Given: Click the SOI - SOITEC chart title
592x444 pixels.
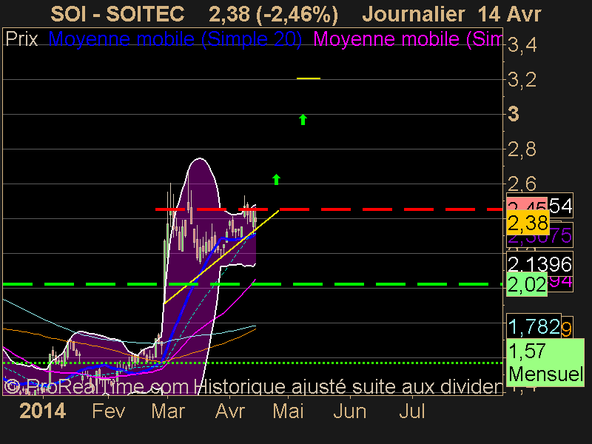Looking at the screenshot, I should (x=118, y=14).
